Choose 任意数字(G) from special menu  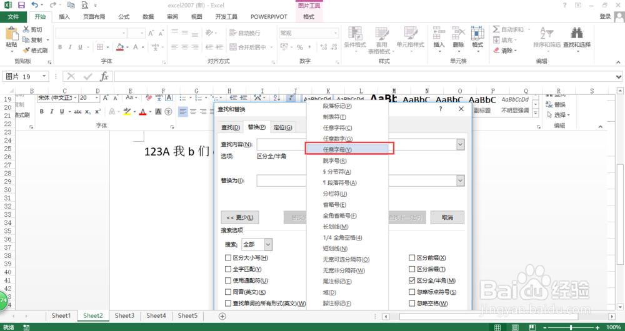click(x=347, y=139)
